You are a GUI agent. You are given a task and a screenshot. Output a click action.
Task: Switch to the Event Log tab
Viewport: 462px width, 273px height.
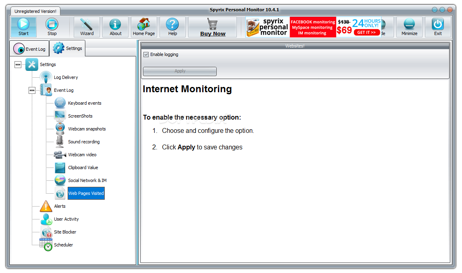[30, 49]
